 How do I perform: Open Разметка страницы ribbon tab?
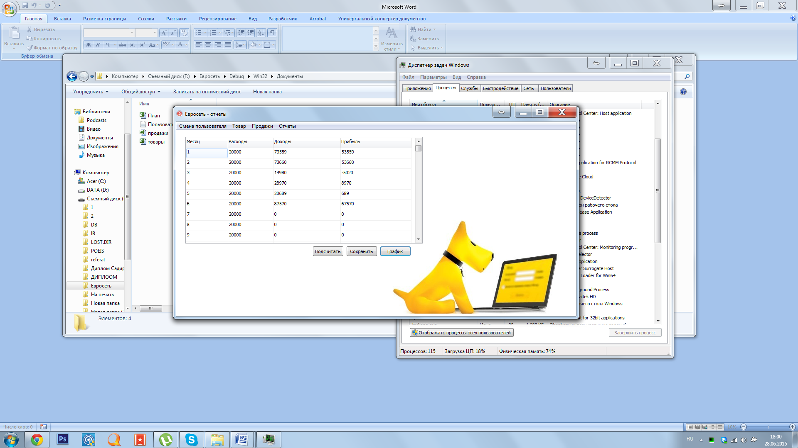[x=104, y=19]
